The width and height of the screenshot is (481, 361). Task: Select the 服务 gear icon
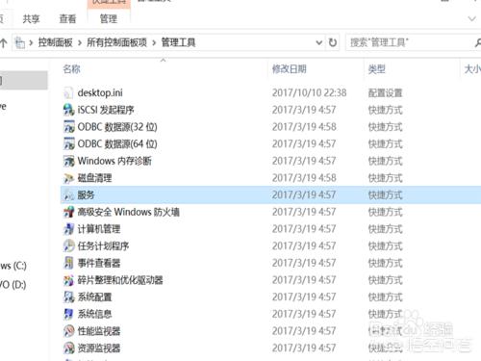pos(68,195)
